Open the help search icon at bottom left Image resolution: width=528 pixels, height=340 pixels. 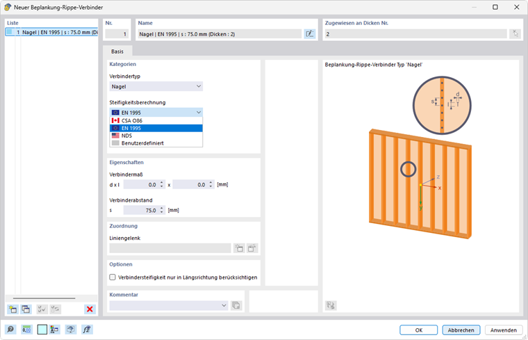pyautogui.click(x=10, y=329)
